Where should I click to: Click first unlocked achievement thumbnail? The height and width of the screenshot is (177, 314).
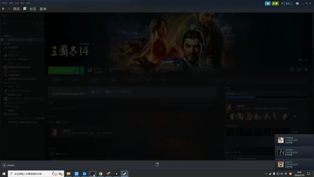pyautogui.click(x=230, y=116)
